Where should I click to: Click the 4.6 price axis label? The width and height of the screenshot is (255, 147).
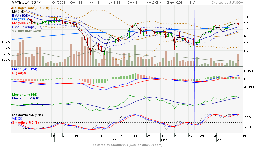[246, 17]
